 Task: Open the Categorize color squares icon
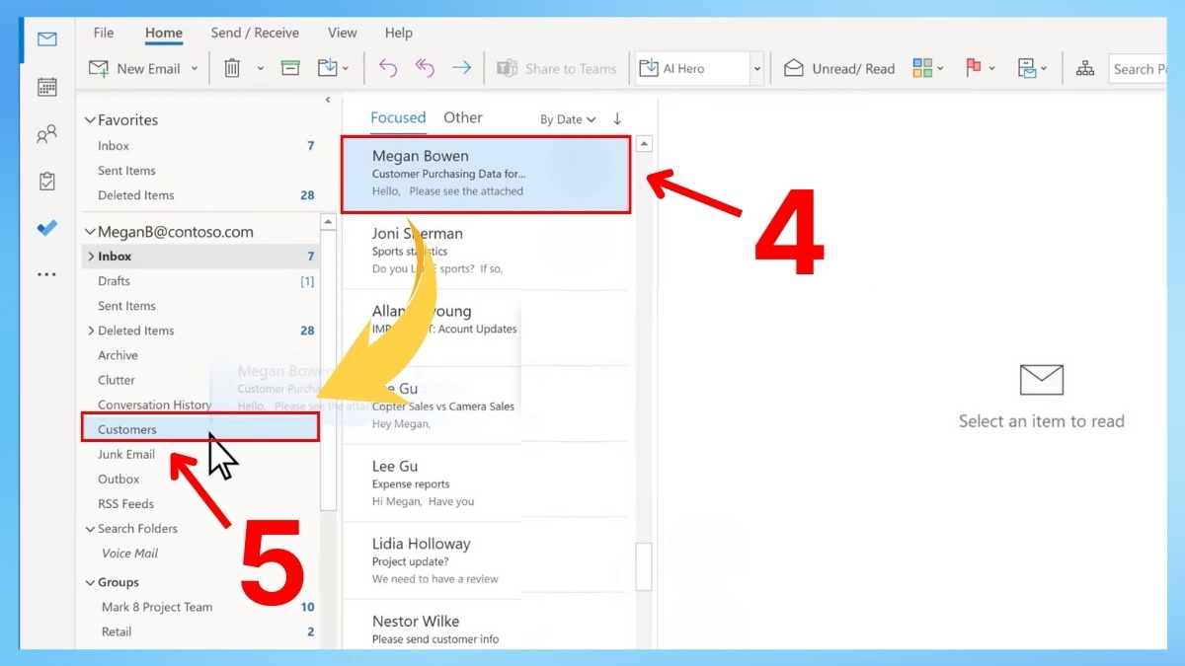922,68
